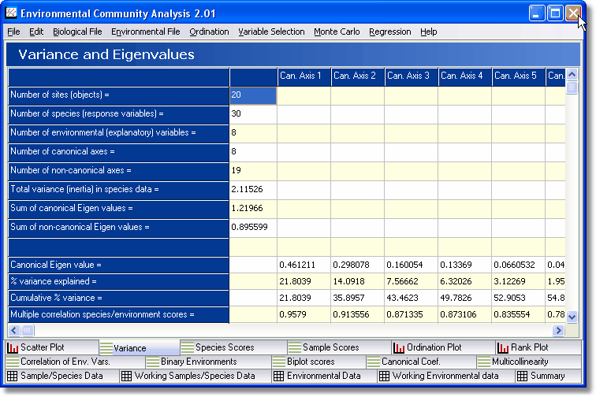
Task: Select the Can. Axis 5 column header
Action: point(518,77)
